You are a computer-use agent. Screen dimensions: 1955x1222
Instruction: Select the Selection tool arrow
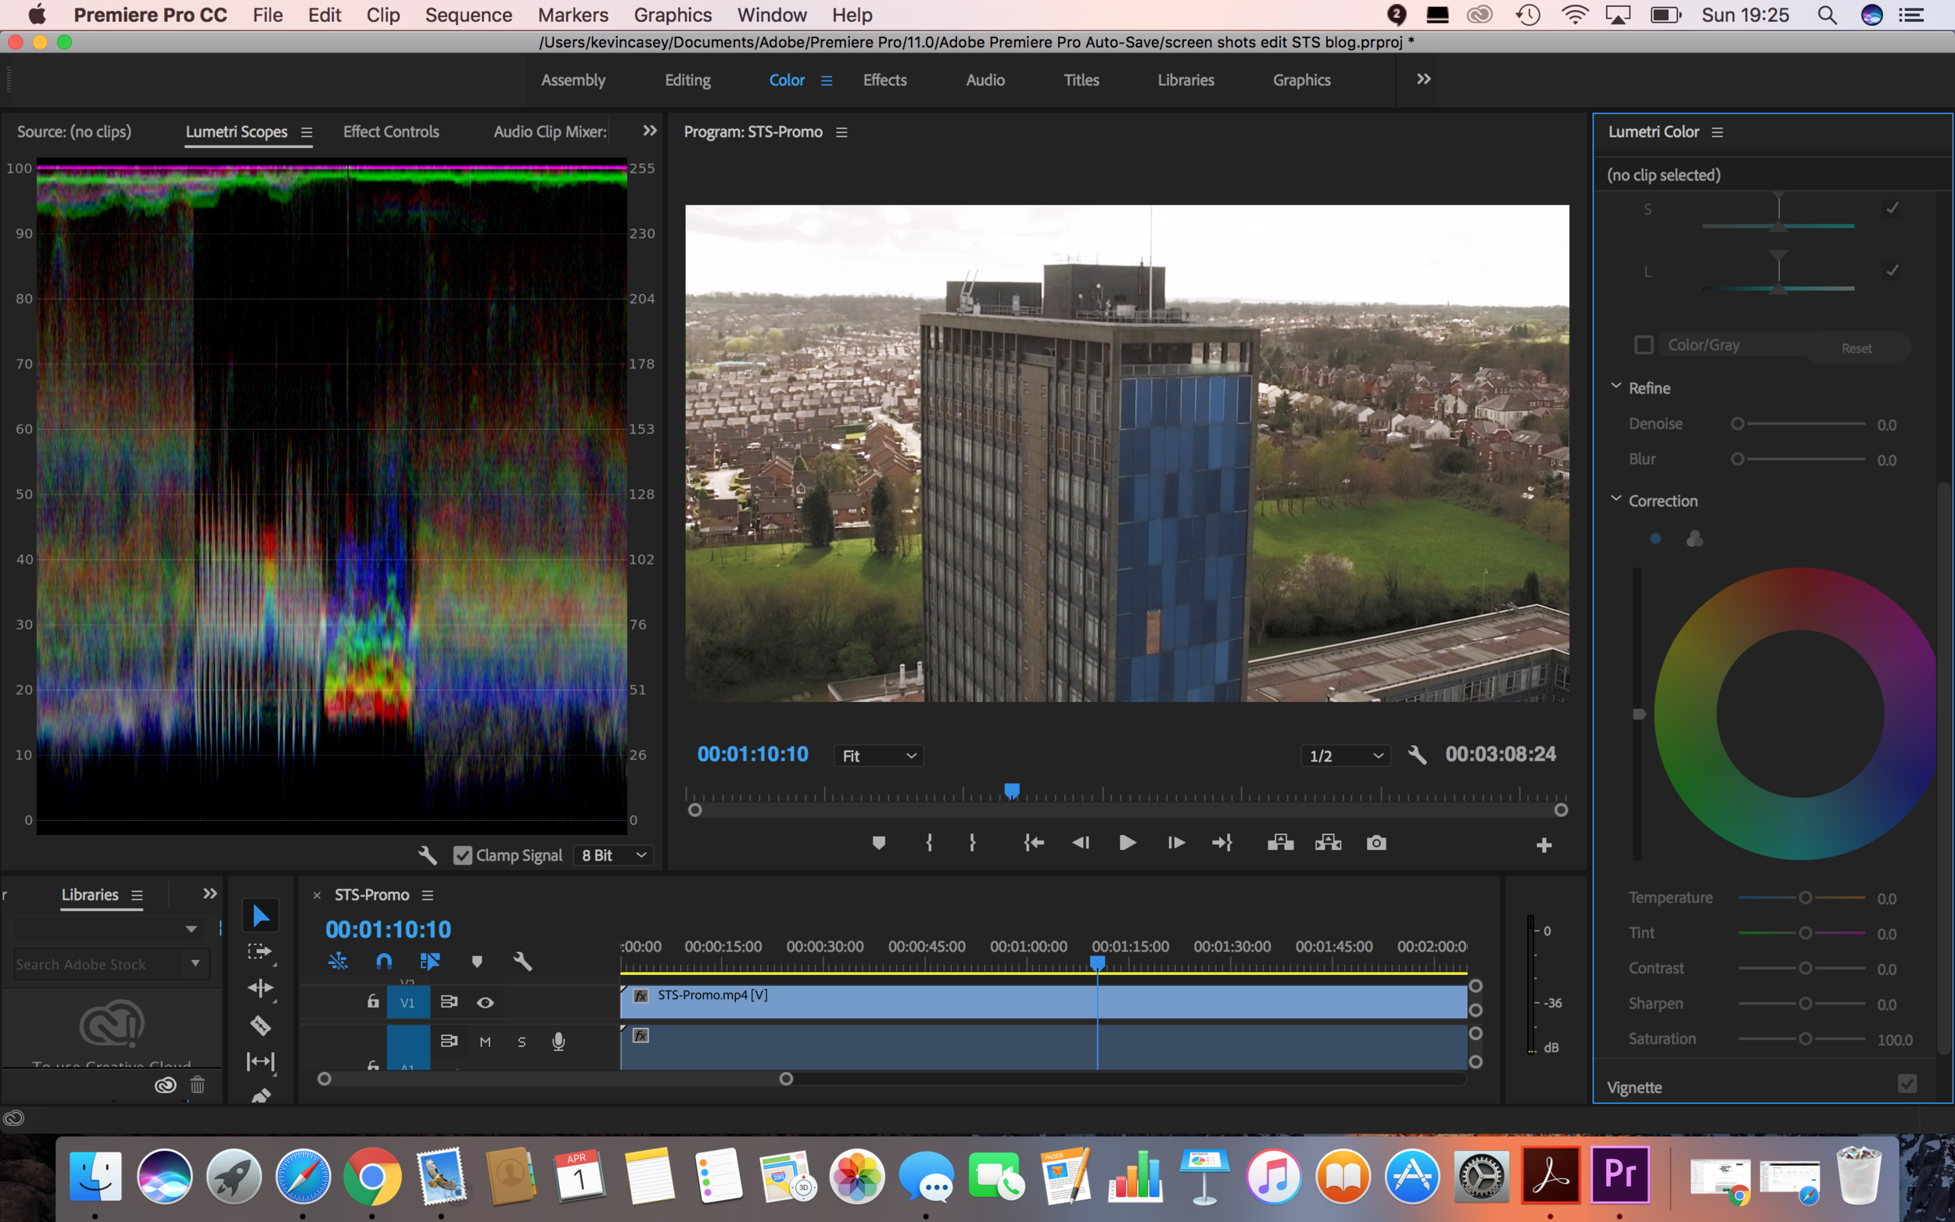(260, 916)
